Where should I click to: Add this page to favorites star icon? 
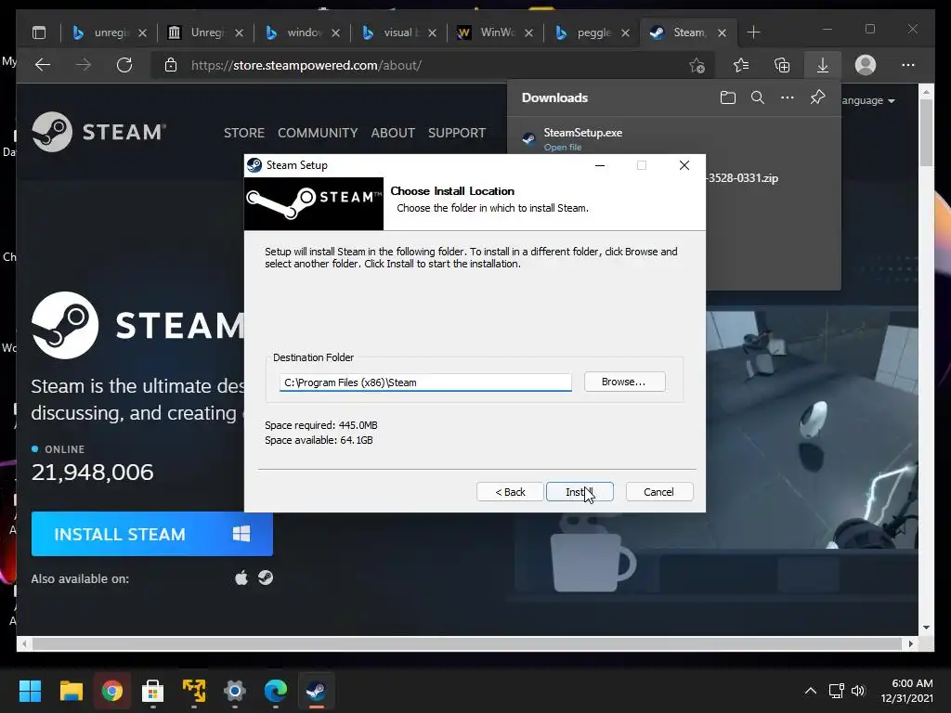click(697, 66)
